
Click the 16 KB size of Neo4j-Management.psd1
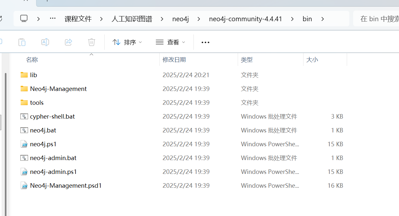pos(335,185)
